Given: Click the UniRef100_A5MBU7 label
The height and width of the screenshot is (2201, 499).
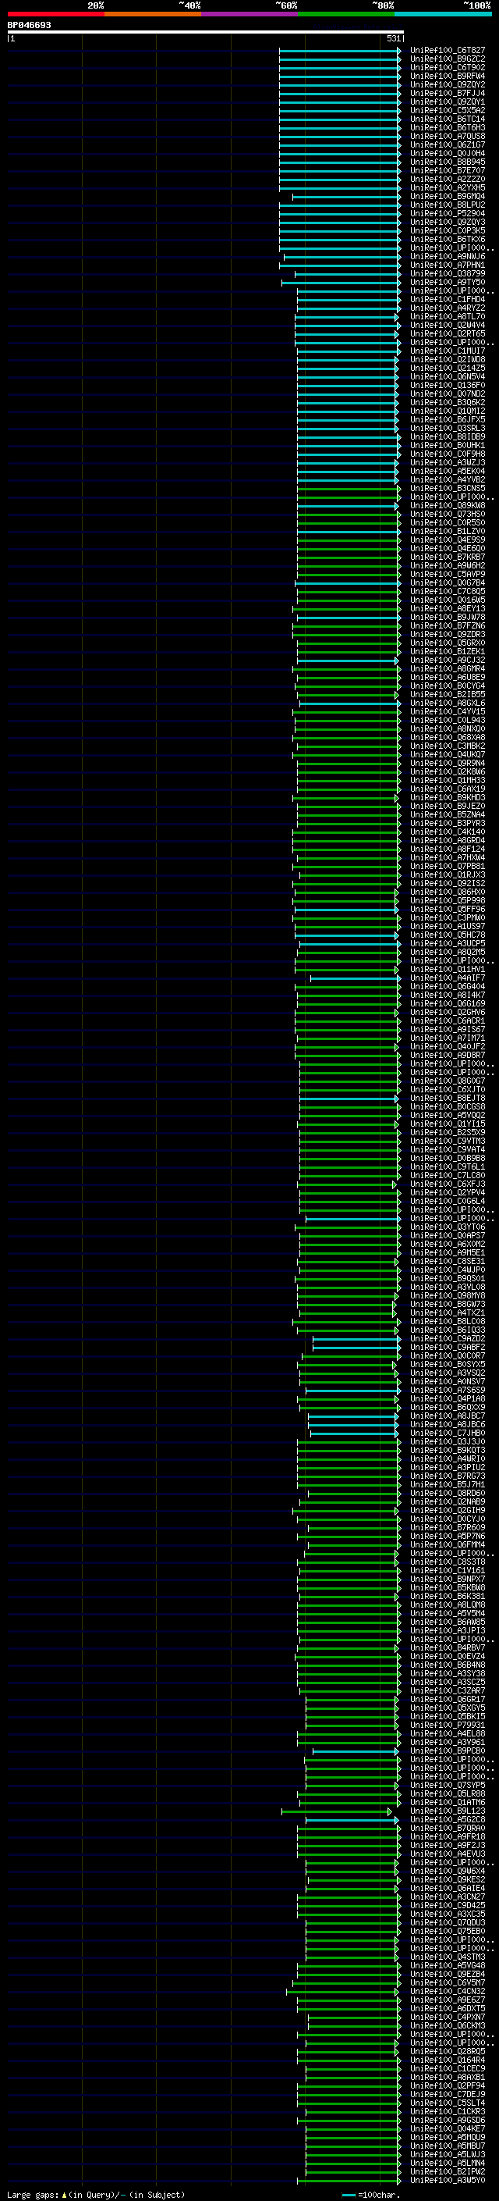Looking at the screenshot, I should (x=447, y=2146).
